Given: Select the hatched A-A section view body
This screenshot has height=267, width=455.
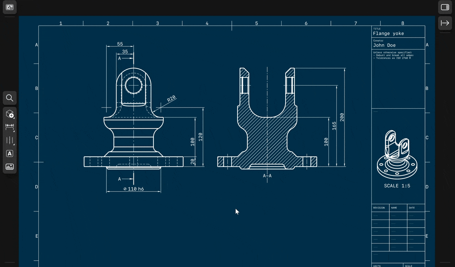Looking at the screenshot, I should coord(267,119).
